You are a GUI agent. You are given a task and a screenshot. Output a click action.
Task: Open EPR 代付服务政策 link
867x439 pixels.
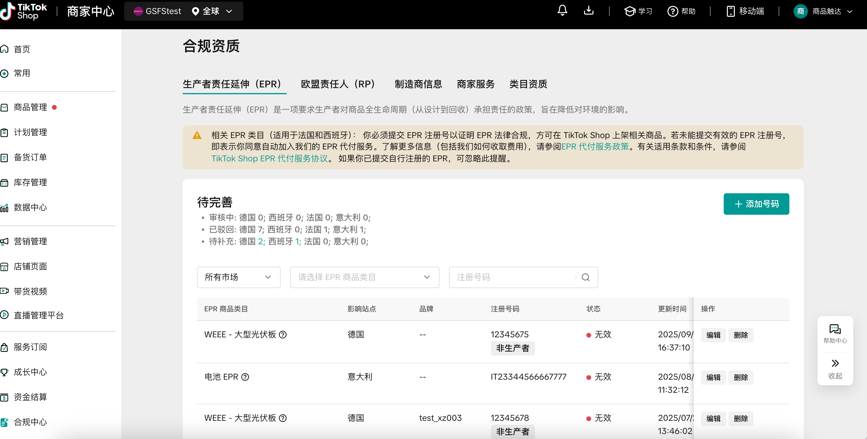pos(595,146)
